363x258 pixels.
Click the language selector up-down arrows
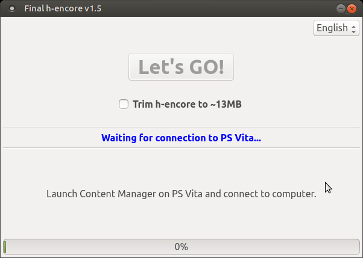point(354,28)
